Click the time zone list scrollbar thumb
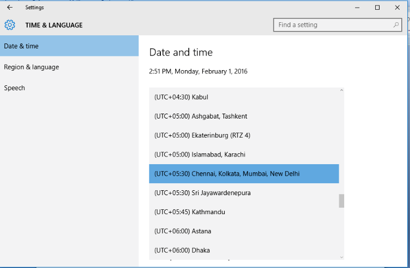 tap(341, 201)
